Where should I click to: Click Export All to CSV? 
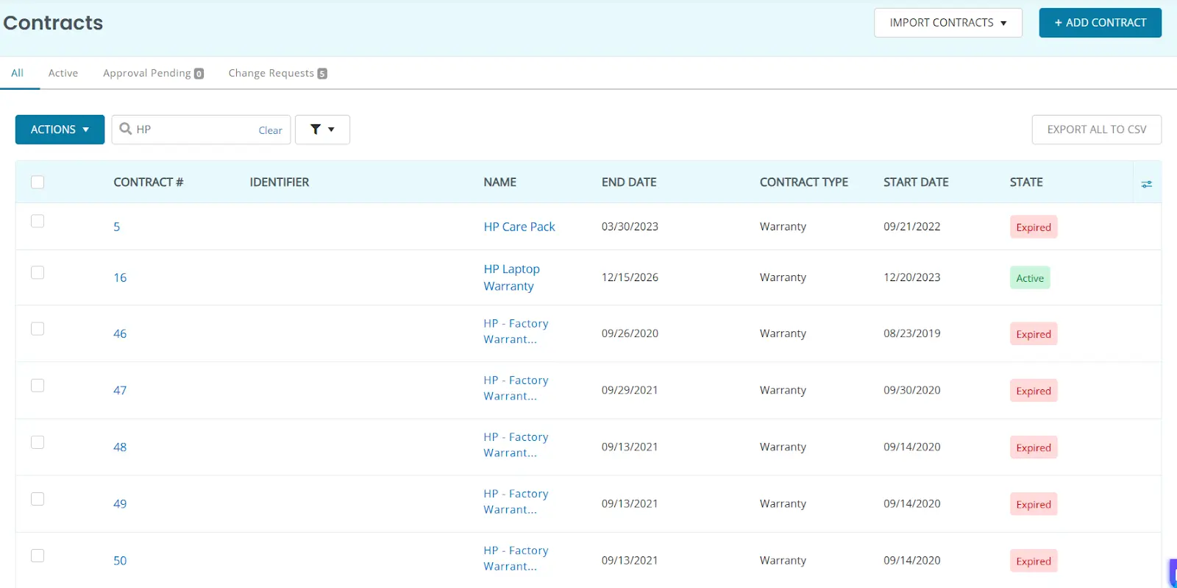(1096, 130)
